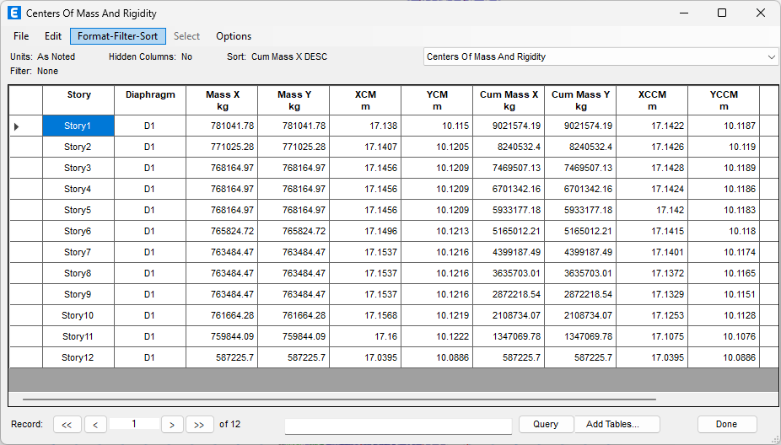Click YCCM value 10.1183
This screenshot has width=781, height=445.
[724, 210]
